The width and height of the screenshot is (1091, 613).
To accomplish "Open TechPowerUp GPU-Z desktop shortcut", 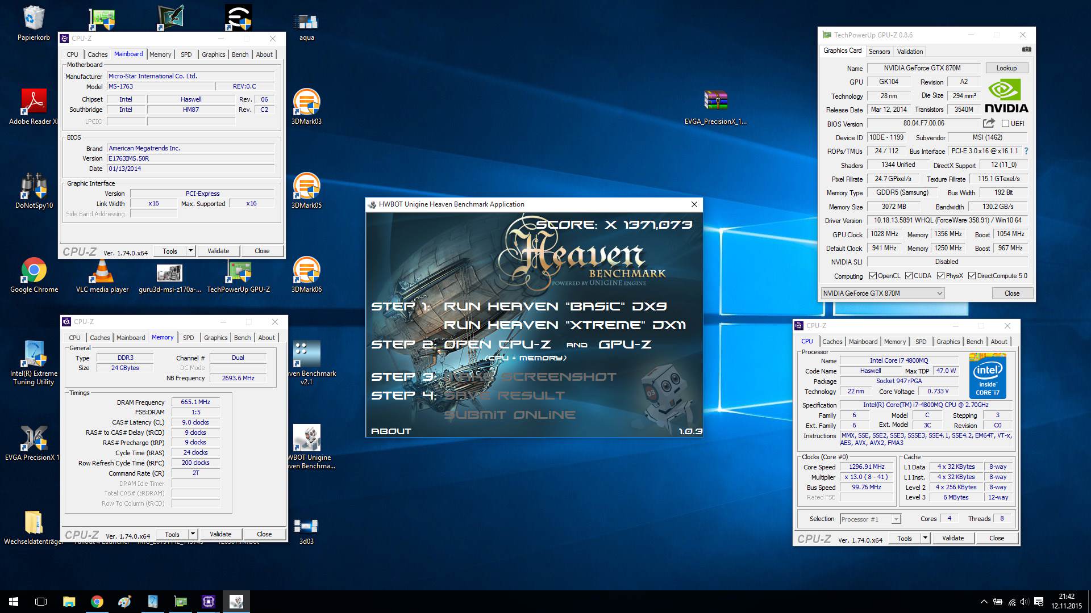I will (x=239, y=276).
